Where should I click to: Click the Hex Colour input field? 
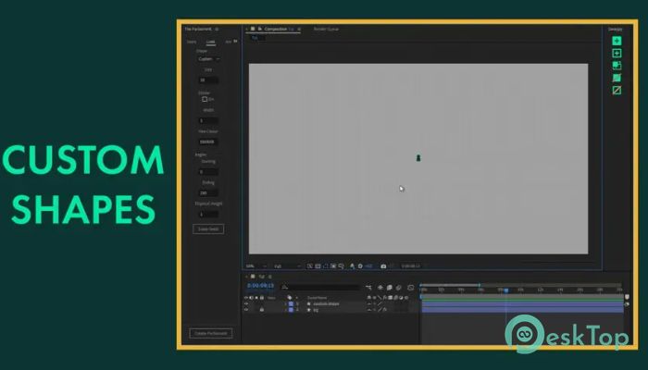tap(208, 142)
